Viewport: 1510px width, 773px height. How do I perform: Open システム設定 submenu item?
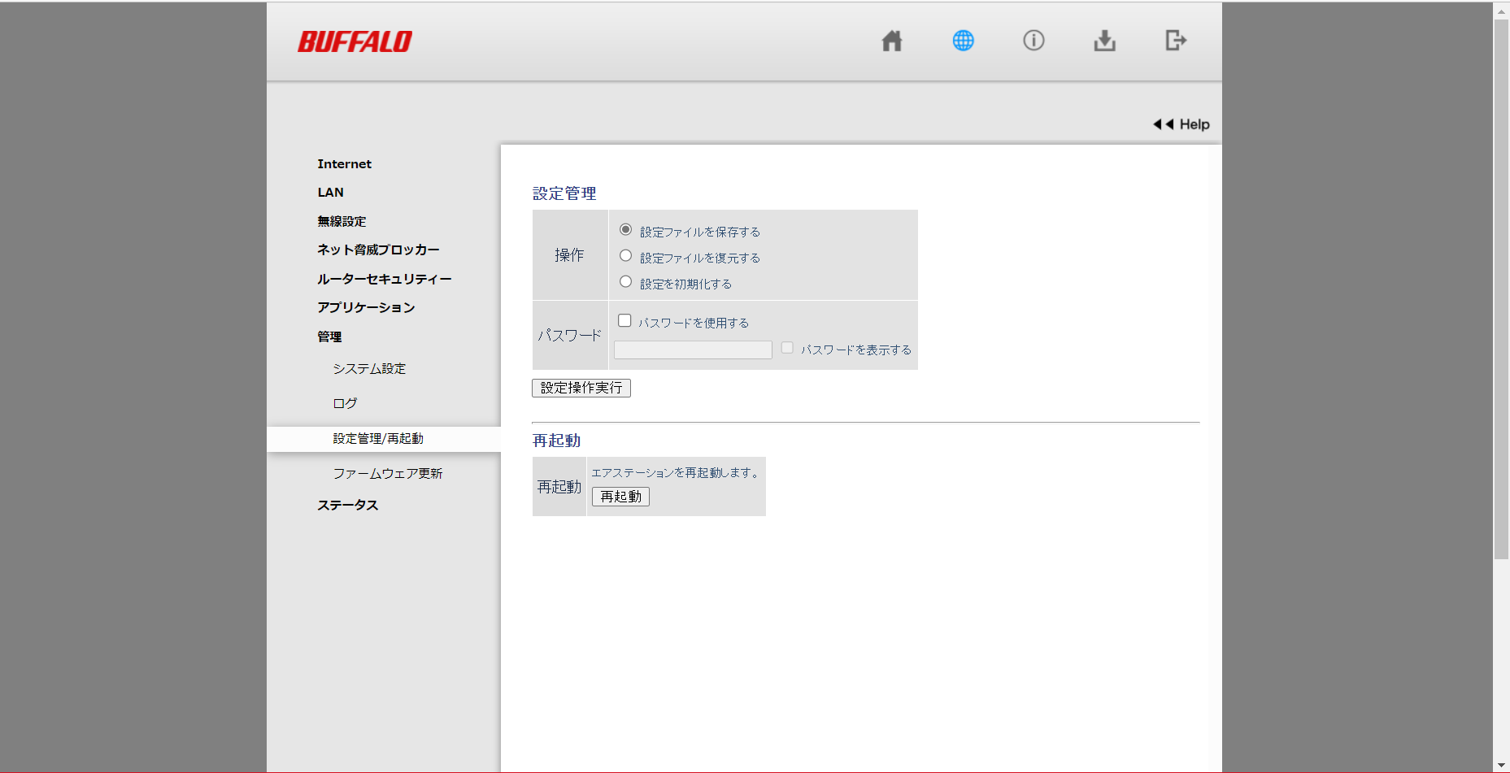(x=369, y=369)
